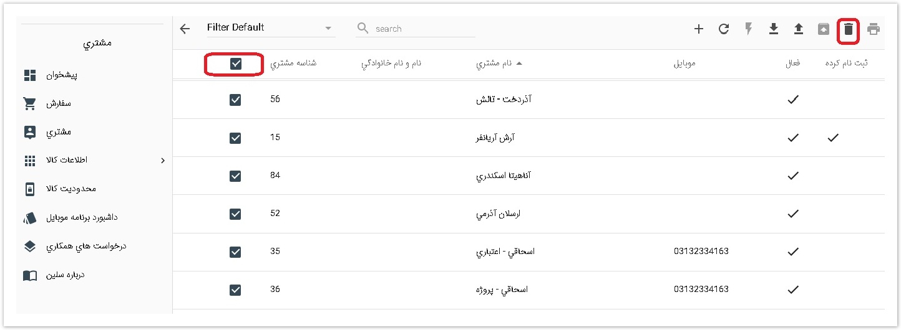Click the grid icon beside اطلاعات کالا
Image resolution: width=901 pixels, height=330 pixels.
(30, 161)
